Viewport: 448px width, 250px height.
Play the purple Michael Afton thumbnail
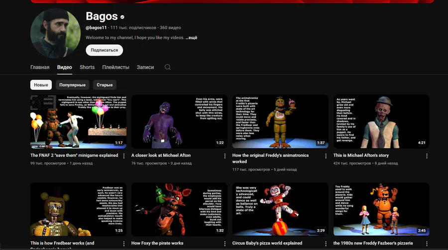coord(179,122)
